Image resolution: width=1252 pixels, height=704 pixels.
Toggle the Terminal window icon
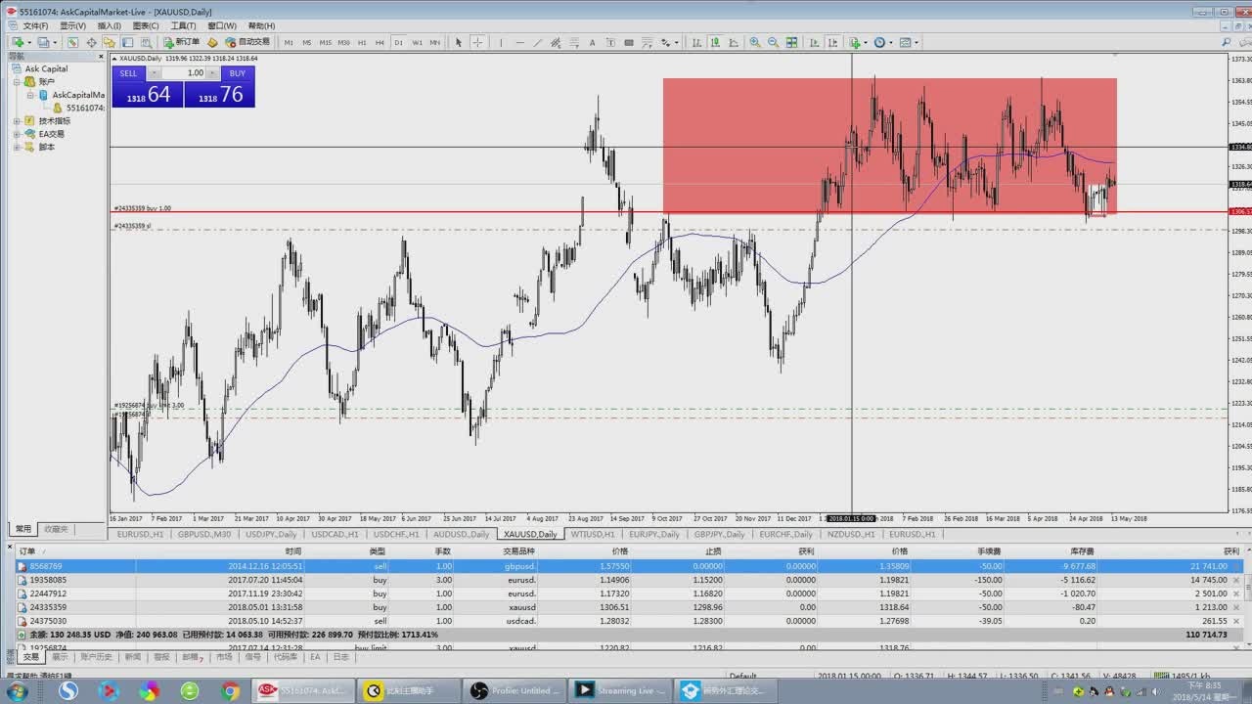click(x=127, y=42)
